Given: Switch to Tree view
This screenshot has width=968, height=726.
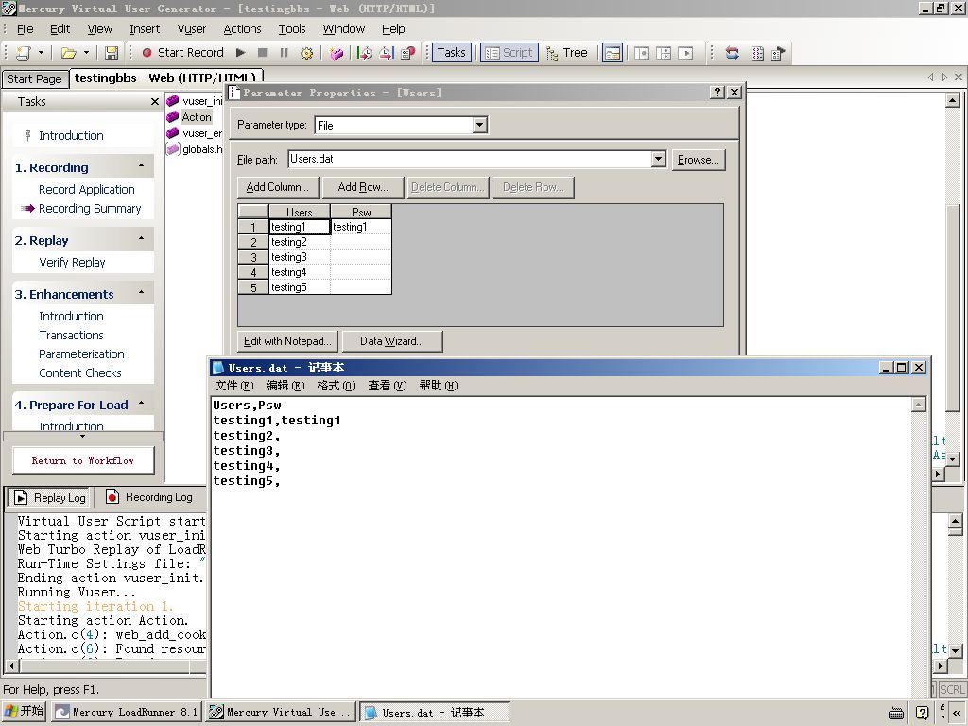Looking at the screenshot, I should click(x=567, y=53).
